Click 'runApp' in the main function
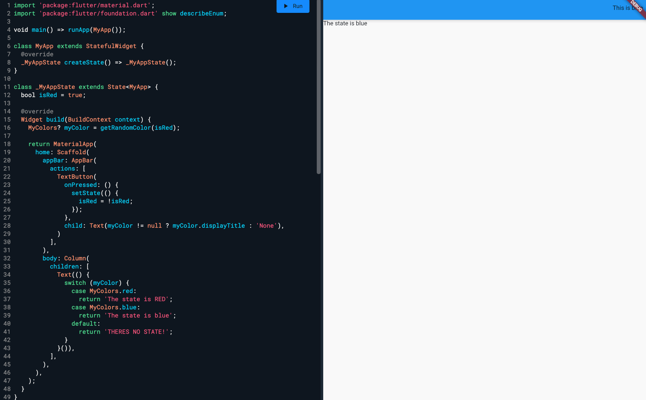 click(x=79, y=30)
